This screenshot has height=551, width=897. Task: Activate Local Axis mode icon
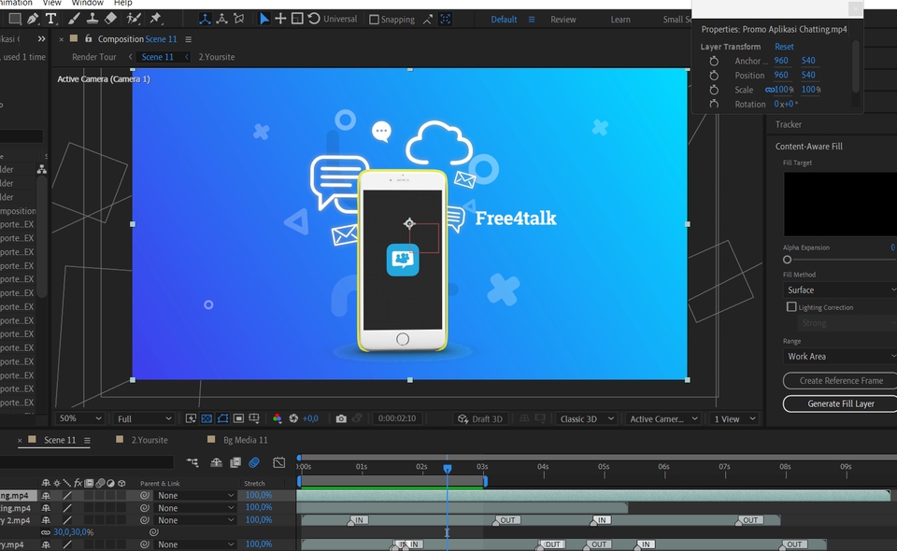point(205,19)
